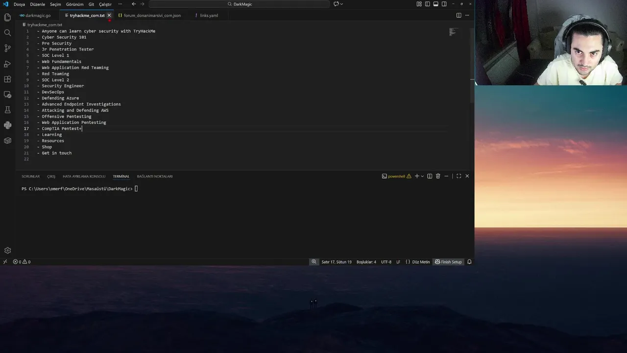Open the Explorer view in the activity bar
627x353 pixels.
[7, 17]
